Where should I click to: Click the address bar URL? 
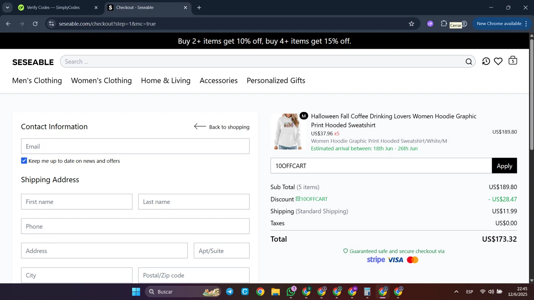point(107,24)
